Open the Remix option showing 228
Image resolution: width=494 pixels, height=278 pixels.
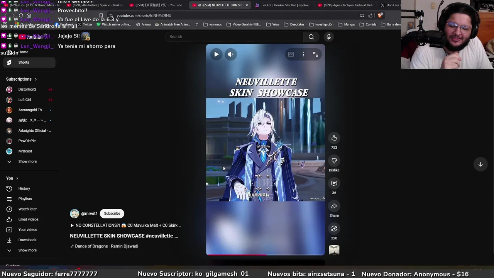334,229
